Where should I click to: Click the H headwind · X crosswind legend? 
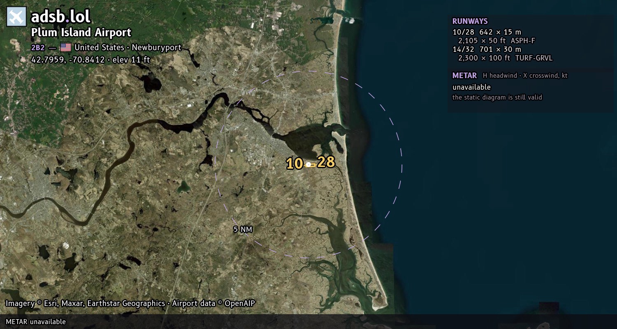coord(525,76)
